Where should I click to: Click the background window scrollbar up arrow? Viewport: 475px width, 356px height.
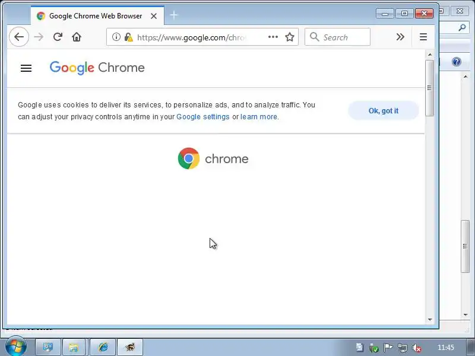point(465,77)
